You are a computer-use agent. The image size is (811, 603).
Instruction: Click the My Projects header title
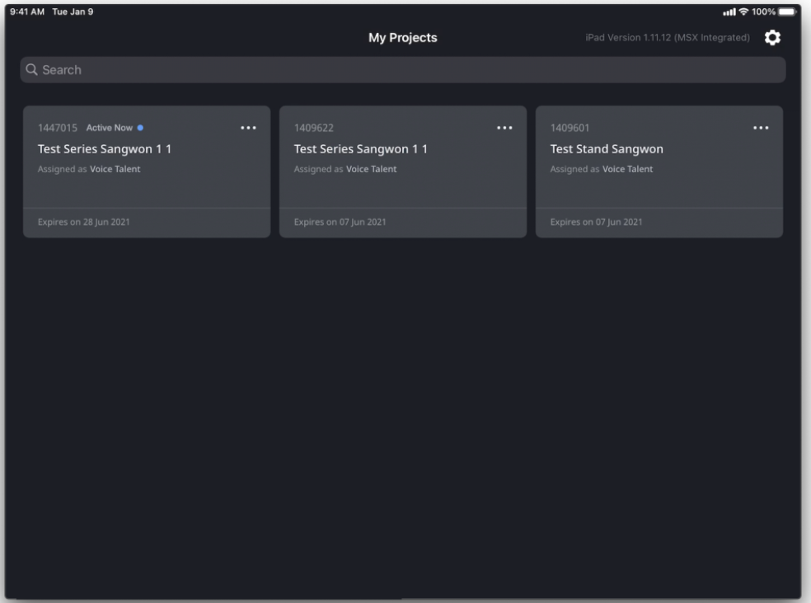[x=402, y=38]
